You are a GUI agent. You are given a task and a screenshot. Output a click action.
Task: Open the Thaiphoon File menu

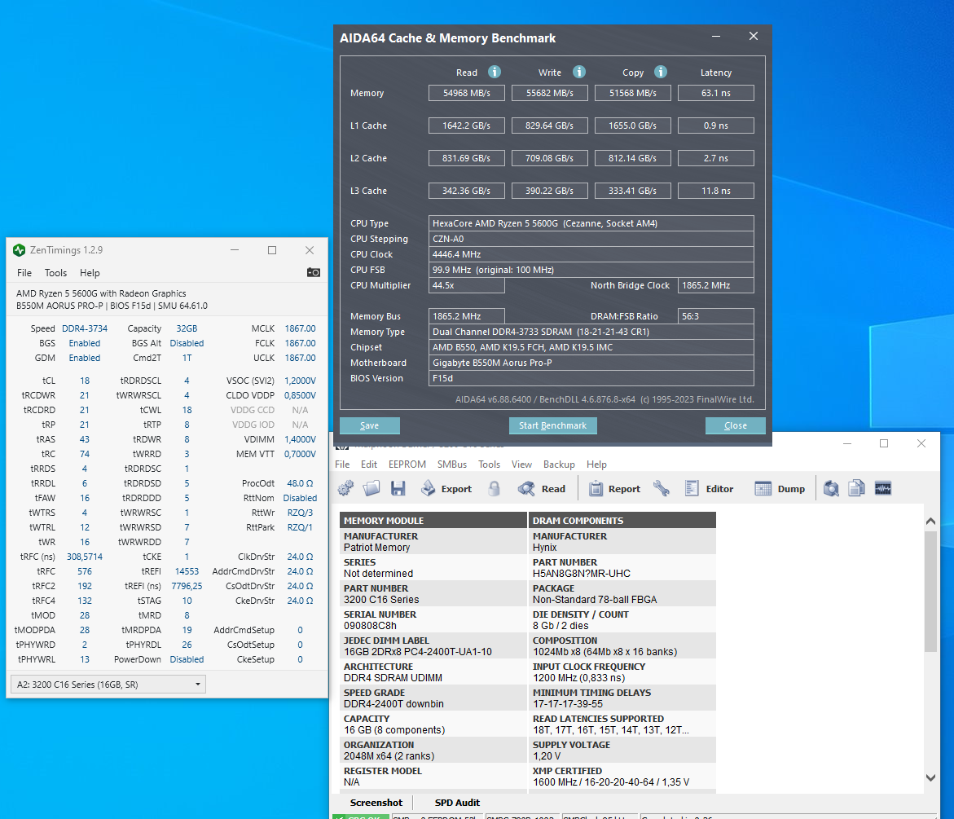342,465
